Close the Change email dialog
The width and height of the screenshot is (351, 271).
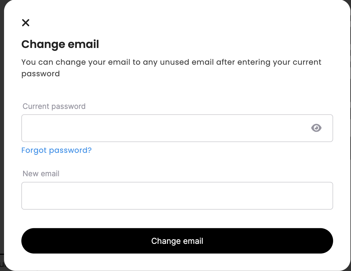(x=26, y=23)
